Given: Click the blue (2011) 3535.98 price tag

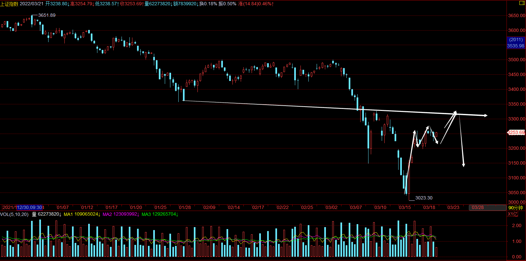Looking at the screenshot, I should 516,43.
